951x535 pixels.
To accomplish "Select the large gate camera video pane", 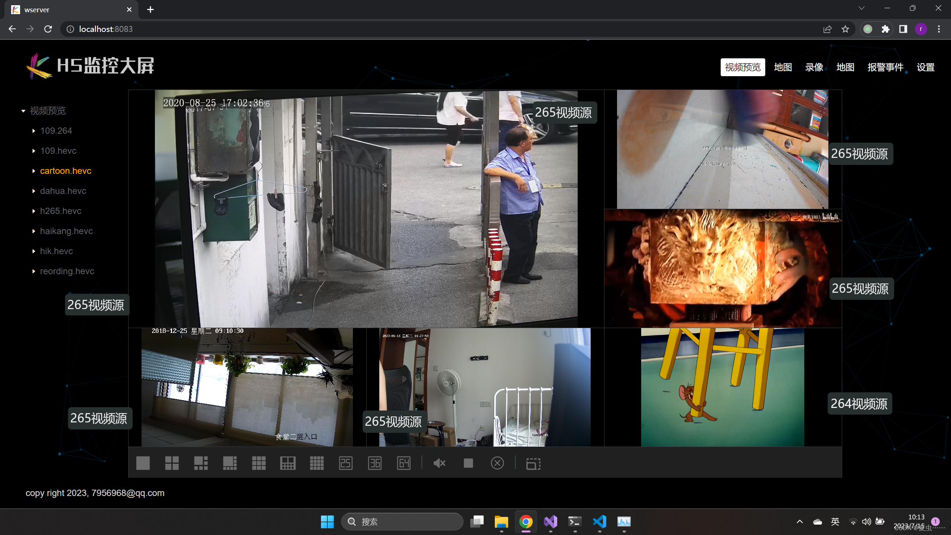I will tap(366, 209).
